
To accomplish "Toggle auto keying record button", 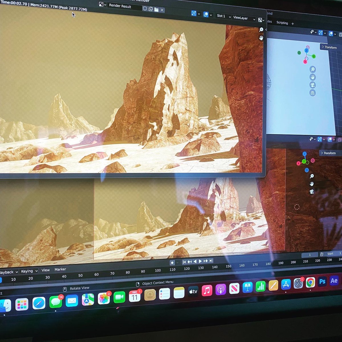I will pos(172,262).
